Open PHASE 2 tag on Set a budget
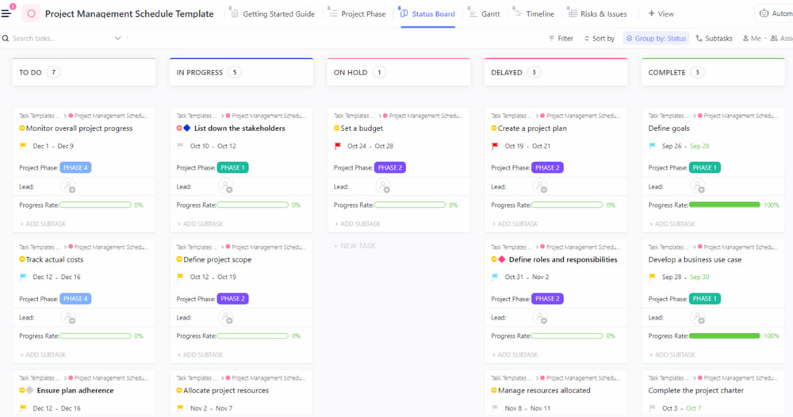The width and height of the screenshot is (793, 417). pyautogui.click(x=390, y=168)
